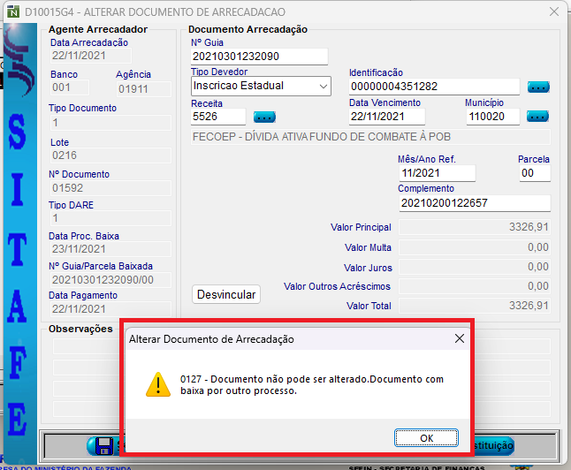Close the D10015G4 main window
The width and height of the screenshot is (571, 470).
(553, 11)
